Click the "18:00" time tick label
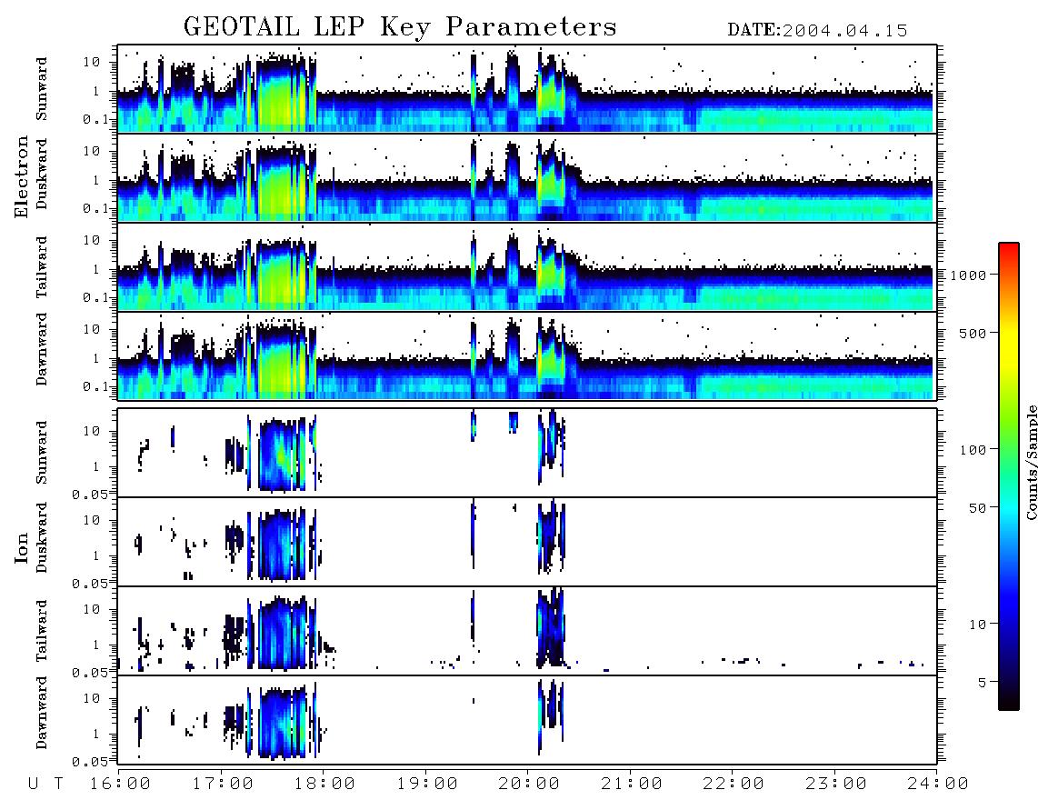 coord(324,785)
